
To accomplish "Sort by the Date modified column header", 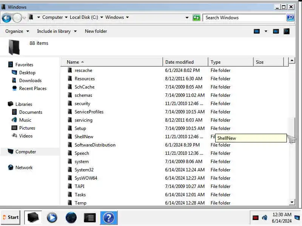I will pos(185,62).
